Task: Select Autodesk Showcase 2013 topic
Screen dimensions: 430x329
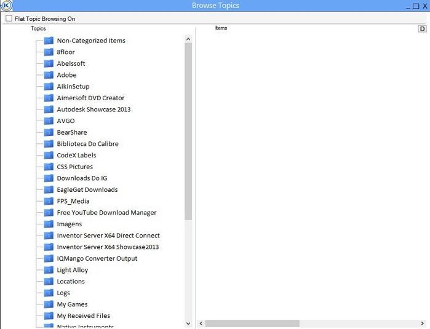Action: (94, 109)
